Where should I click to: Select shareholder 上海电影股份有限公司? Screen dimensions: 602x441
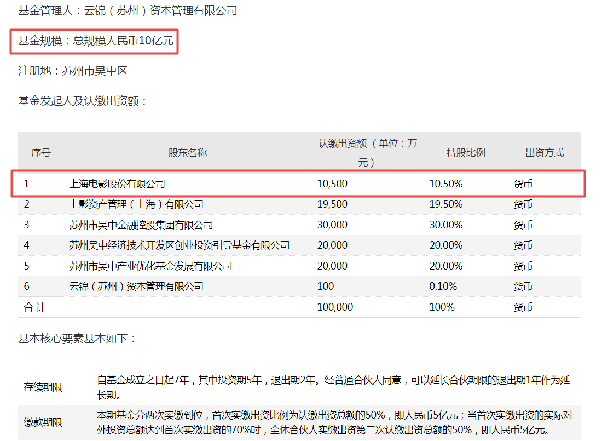point(117,184)
